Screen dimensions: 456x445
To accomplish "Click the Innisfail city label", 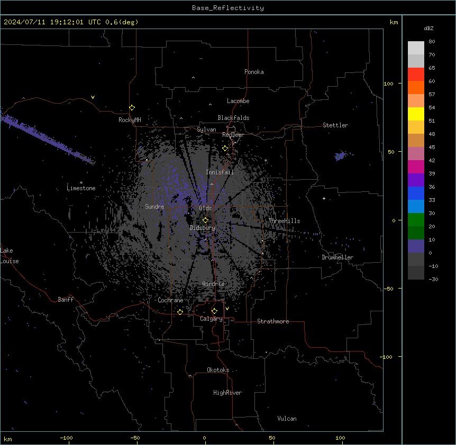I will click(220, 172).
